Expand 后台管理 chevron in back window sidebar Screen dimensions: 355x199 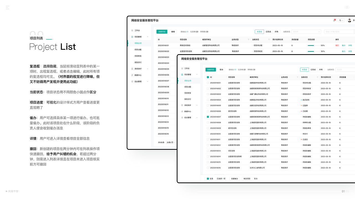pyautogui.click(x=148, y=82)
